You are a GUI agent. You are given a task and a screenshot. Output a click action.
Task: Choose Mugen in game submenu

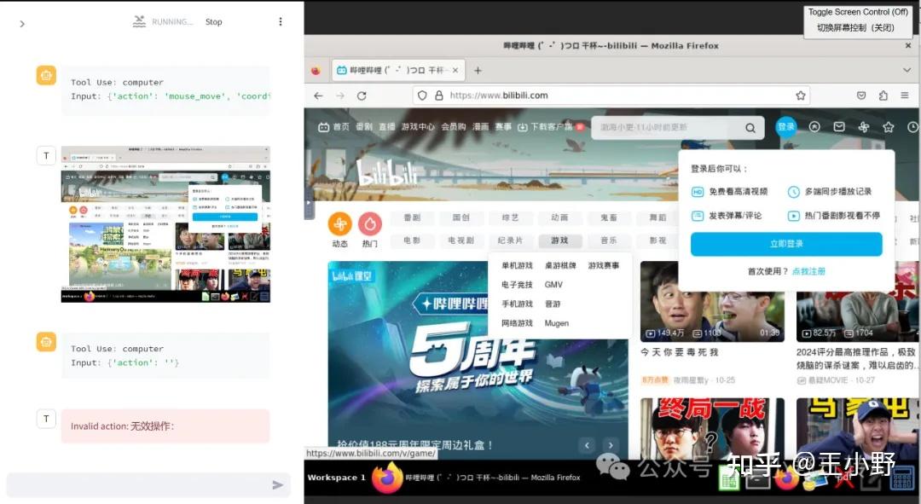556,323
